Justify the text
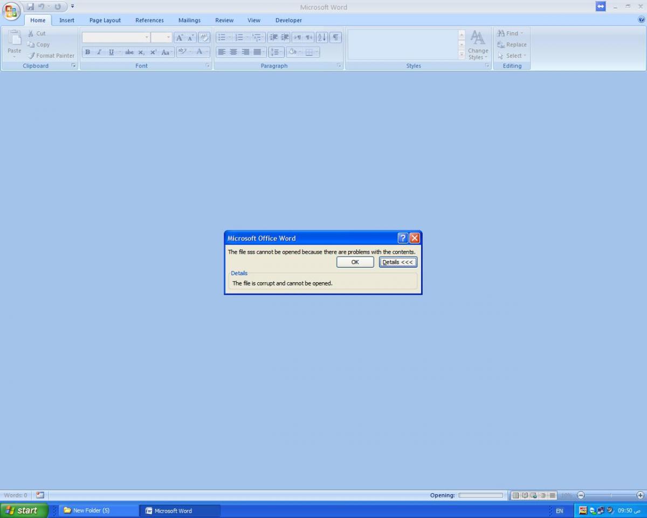647x518 pixels. coord(257,52)
